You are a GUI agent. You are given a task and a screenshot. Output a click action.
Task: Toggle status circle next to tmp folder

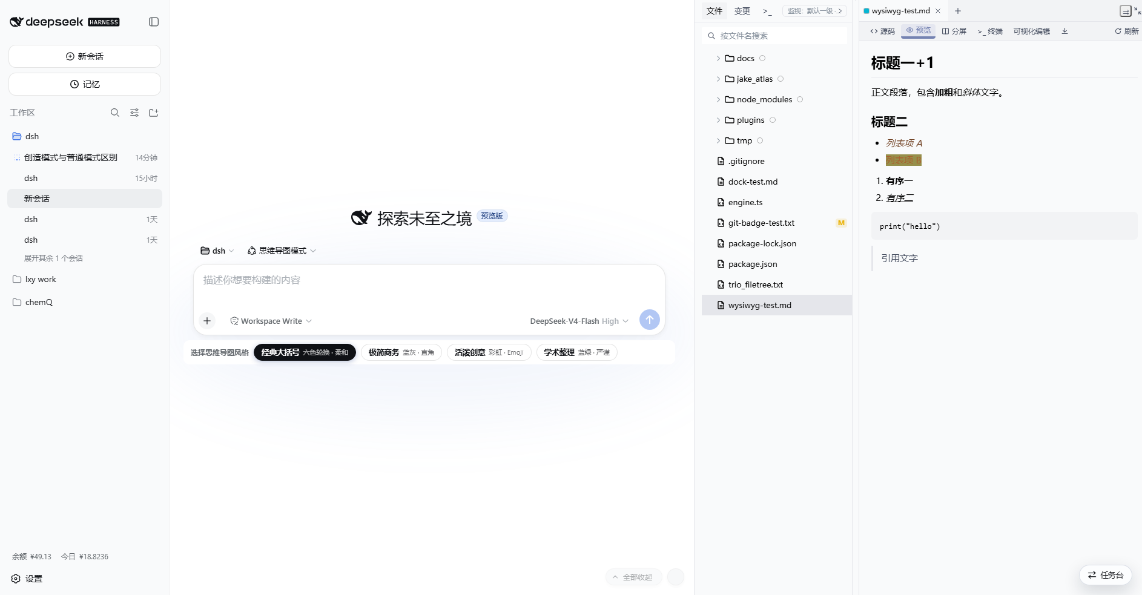coord(760,140)
